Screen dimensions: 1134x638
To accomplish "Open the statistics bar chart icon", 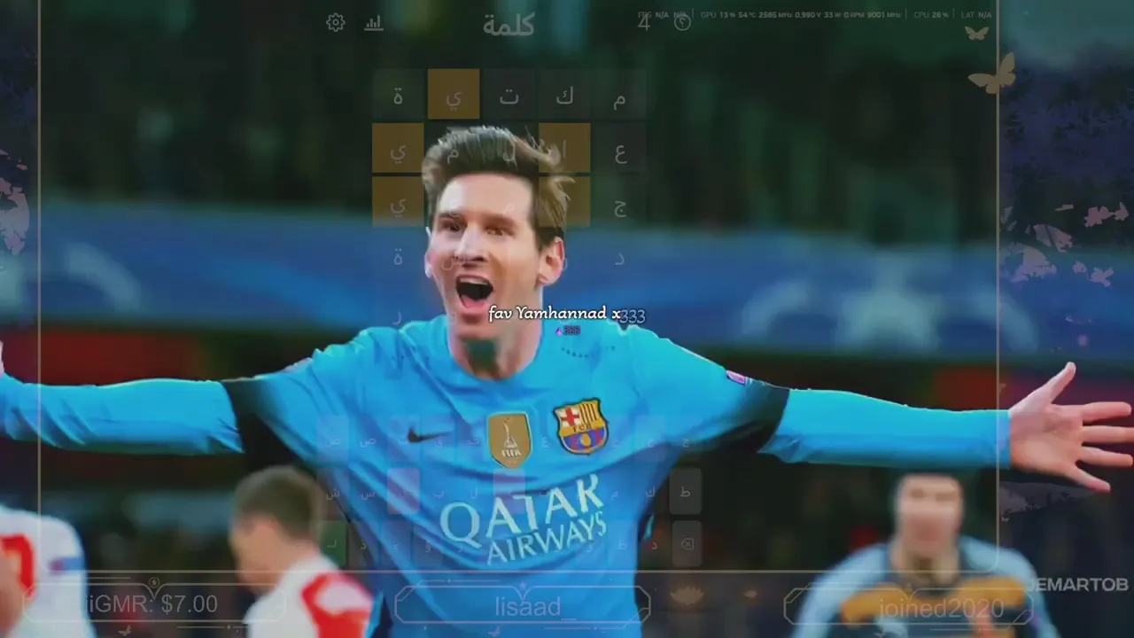I will 374,23.
